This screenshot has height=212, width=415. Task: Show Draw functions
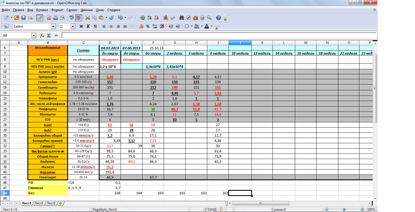[x=173, y=18]
